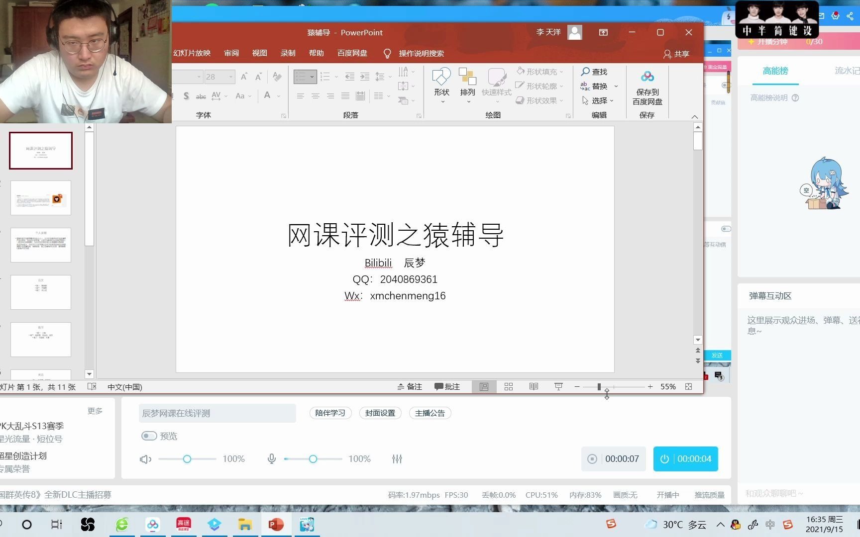The width and height of the screenshot is (860, 537).
Task: Click the 封面设置 button
Action: tap(380, 413)
